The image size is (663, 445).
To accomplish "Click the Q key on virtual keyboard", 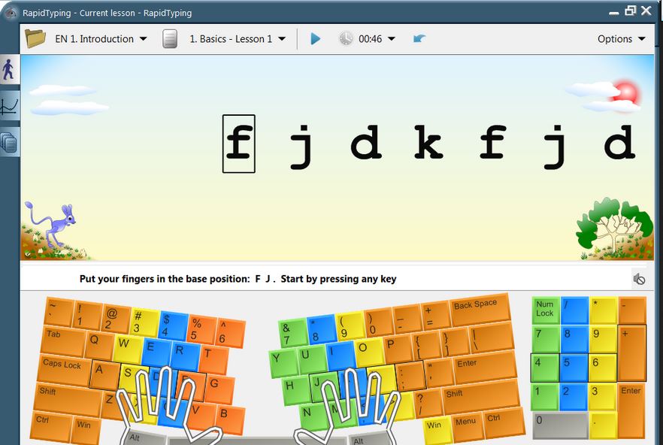I will 99,346.
